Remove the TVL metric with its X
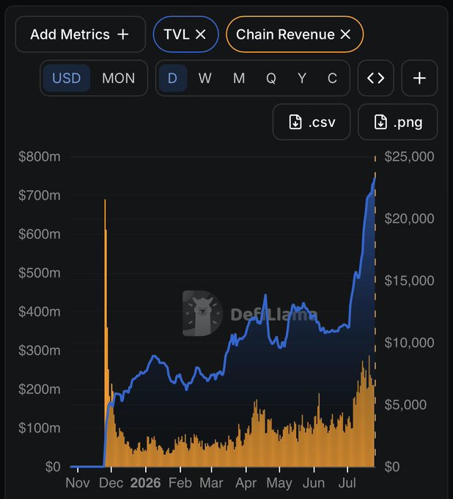 (201, 34)
